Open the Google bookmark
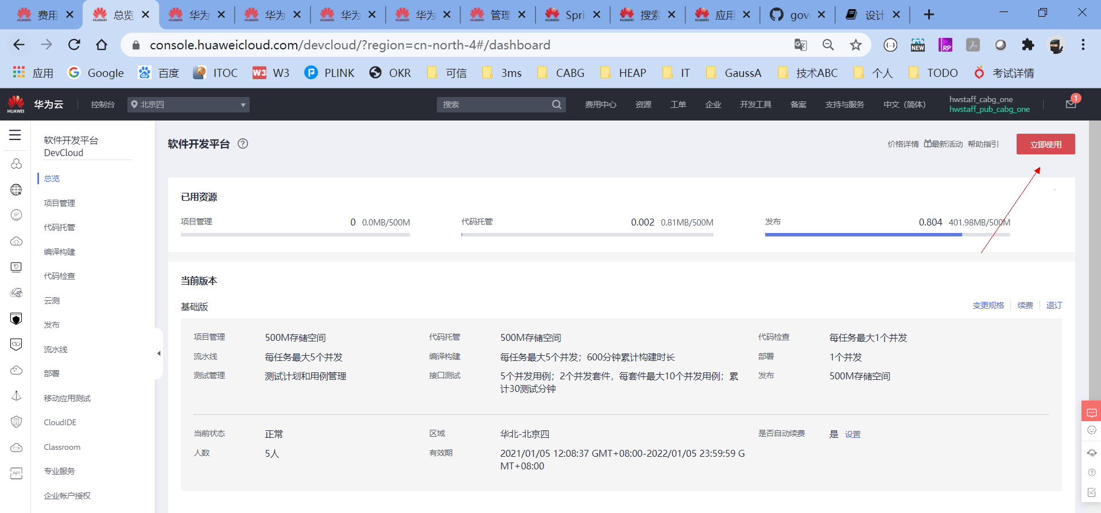Screen dimensions: 1101x513 (x=96, y=73)
